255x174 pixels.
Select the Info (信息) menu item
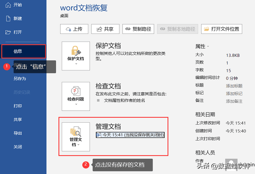point(18,51)
